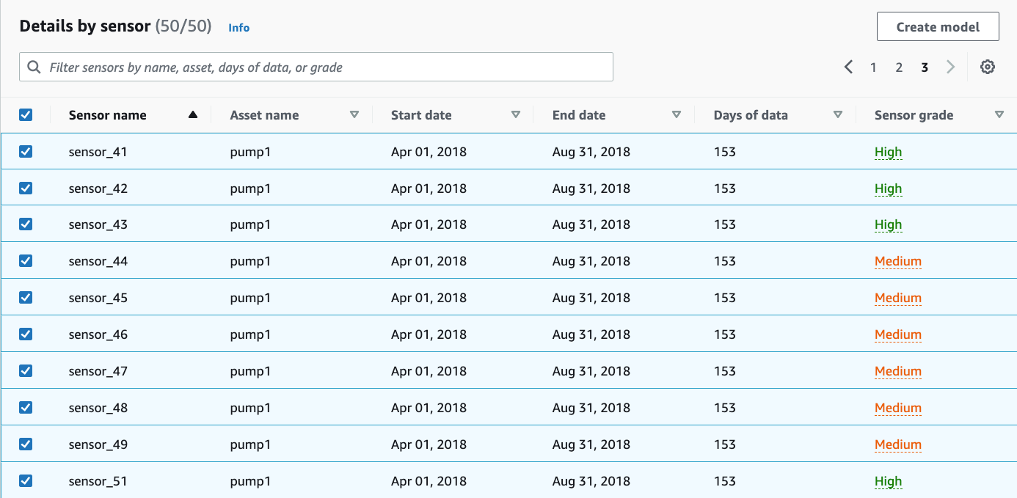Uncheck the sensor_41 row checkbox
1017x498 pixels.
click(26, 152)
